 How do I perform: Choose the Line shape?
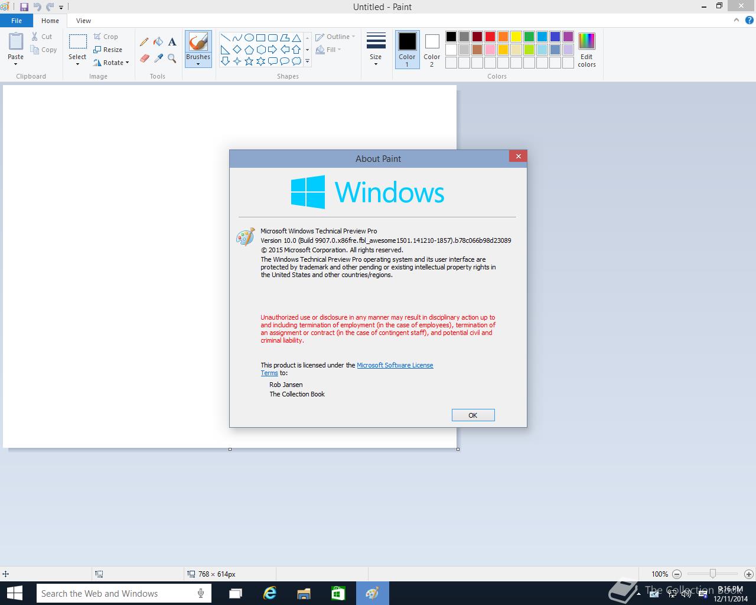(x=225, y=37)
